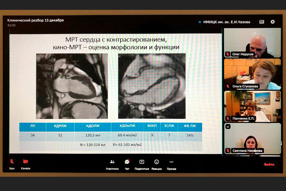Click the muted mic icon on Олег Нарусов
Image resolution: width=286 pixels, height=191 pixels.
coord(228,54)
